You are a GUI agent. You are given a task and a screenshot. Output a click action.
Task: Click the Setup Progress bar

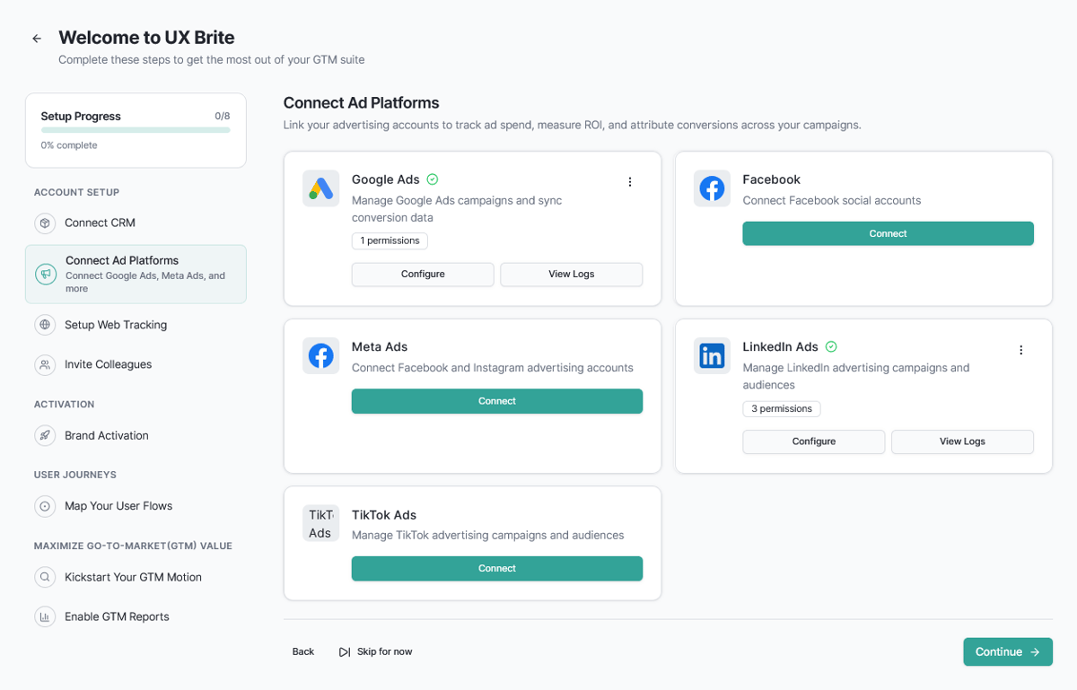click(136, 130)
